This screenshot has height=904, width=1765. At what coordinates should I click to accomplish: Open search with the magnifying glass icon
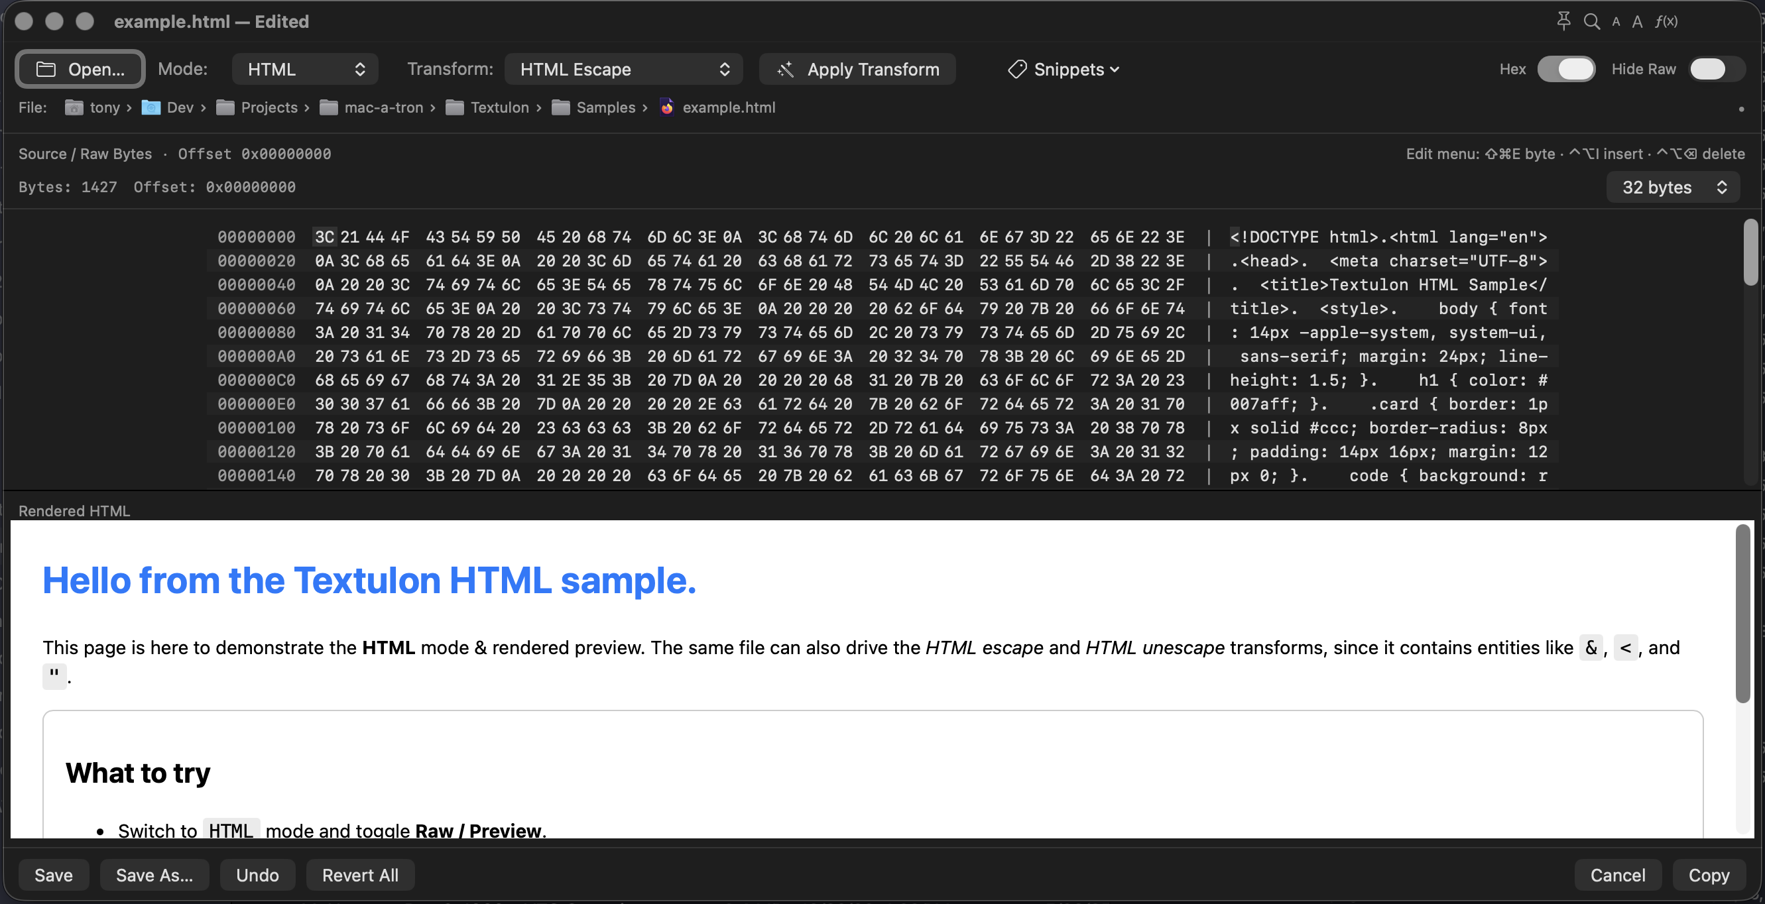(1592, 21)
